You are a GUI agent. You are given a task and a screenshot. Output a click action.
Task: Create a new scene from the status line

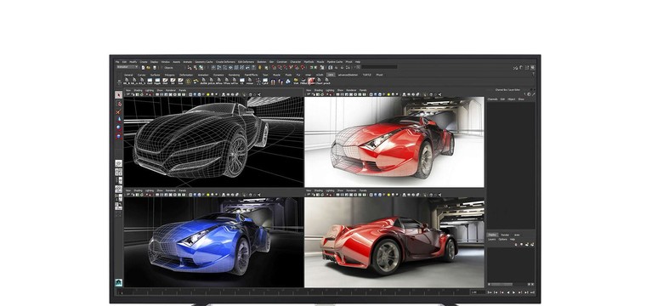coord(143,68)
